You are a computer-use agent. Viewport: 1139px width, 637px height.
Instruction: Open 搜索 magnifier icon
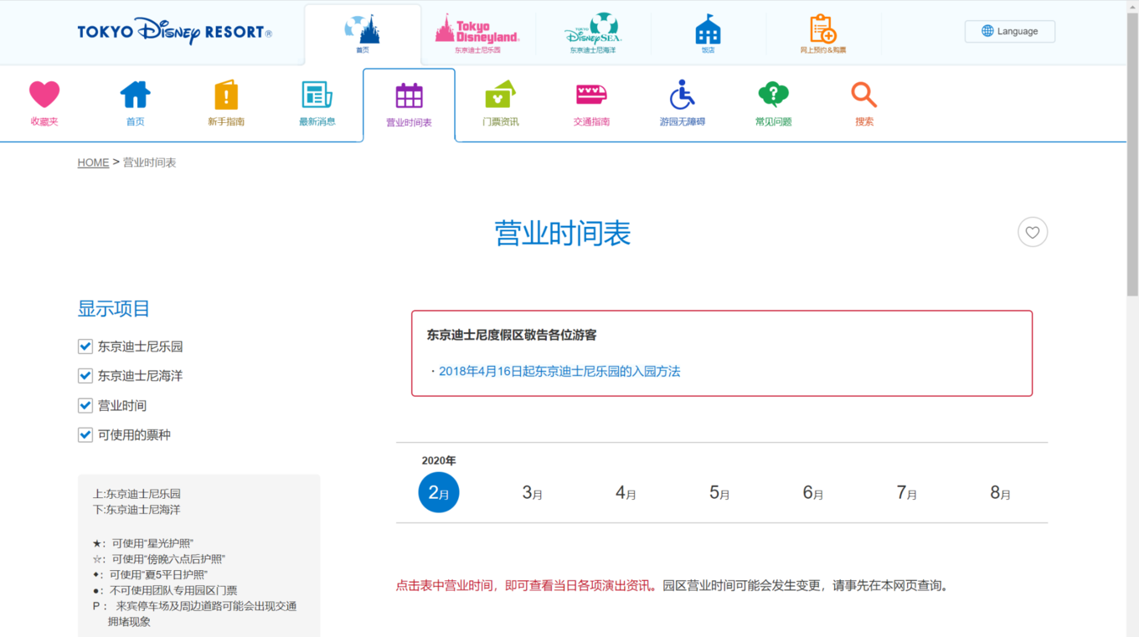(863, 95)
